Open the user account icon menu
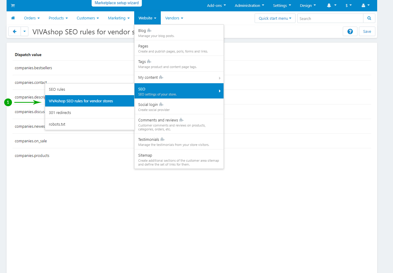Viewport: 393px width, 273px height. pos(366,5)
